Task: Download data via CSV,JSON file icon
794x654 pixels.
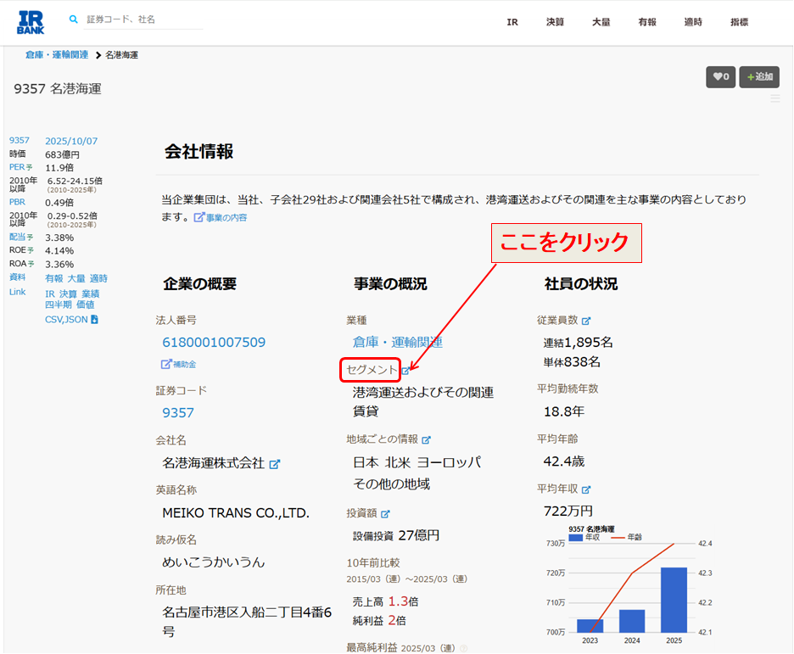Action: [94, 320]
